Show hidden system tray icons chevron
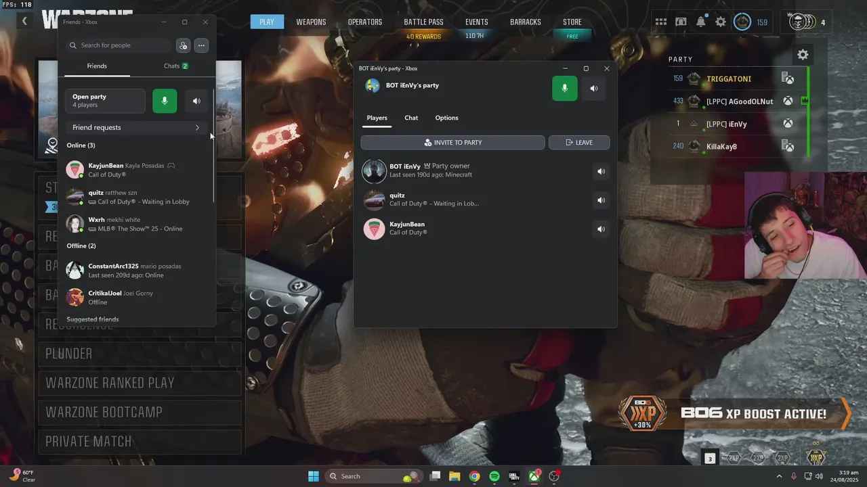 point(779,476)
